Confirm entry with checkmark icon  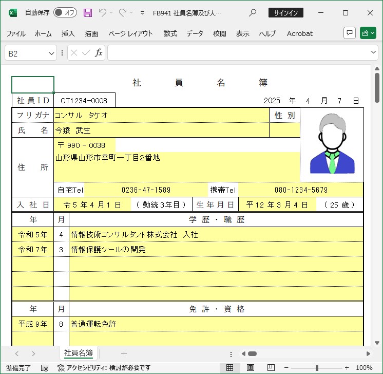(86, 53)
